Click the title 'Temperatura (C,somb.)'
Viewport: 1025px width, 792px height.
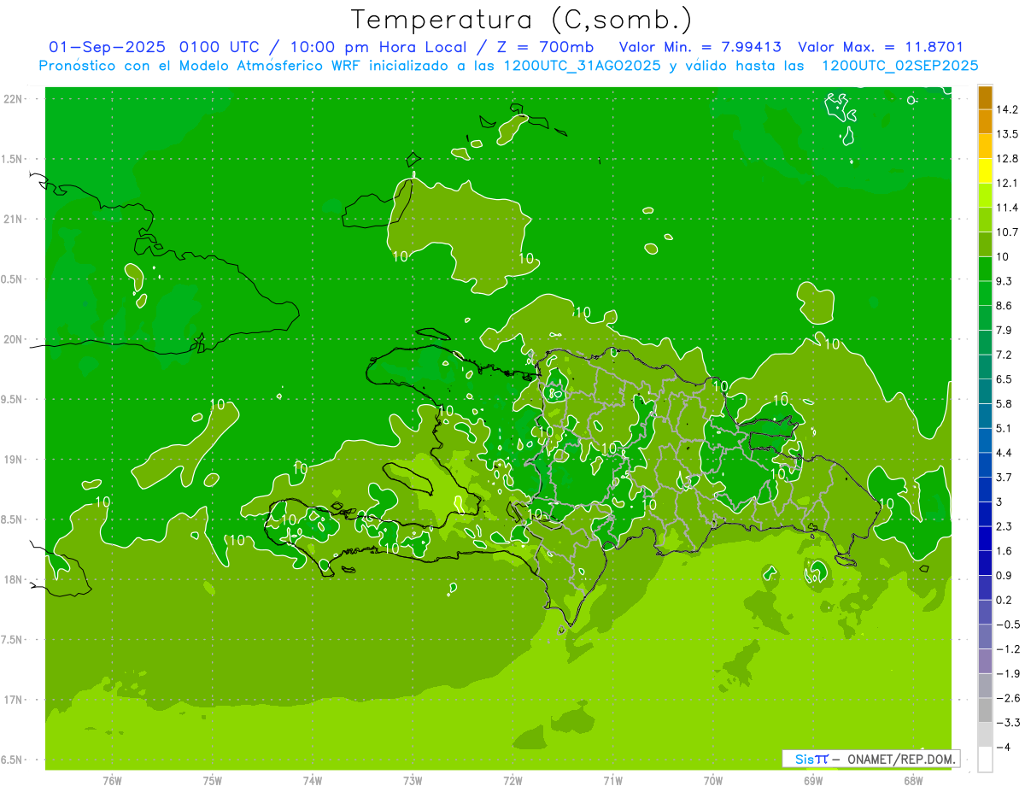click(x=522, y=19)
